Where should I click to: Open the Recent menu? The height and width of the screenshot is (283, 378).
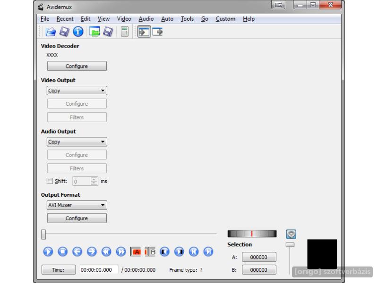point(65,19)
